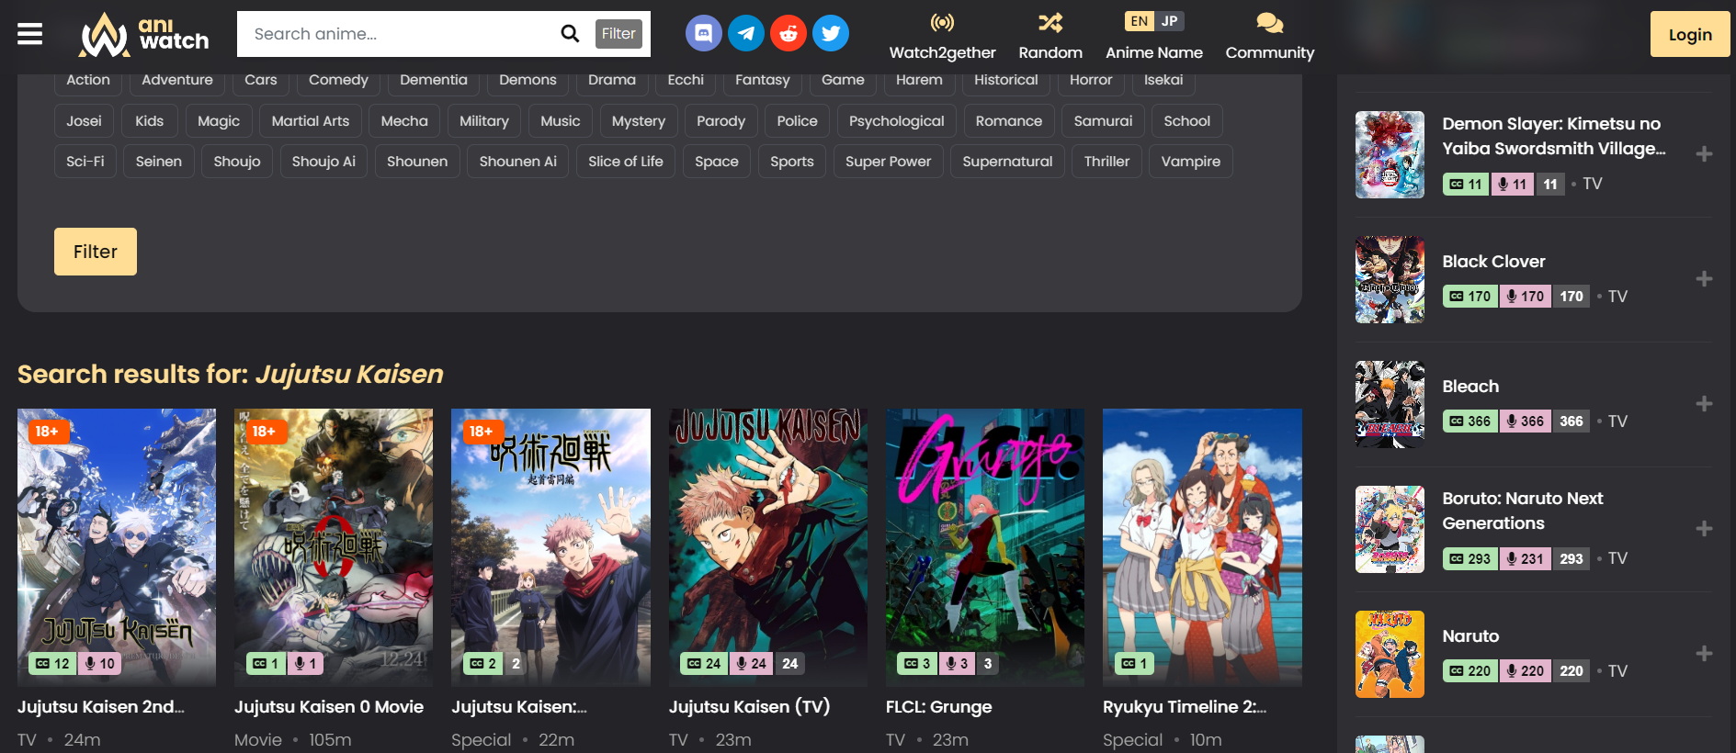Switch anime name language to JP

tap(1169, 21)
